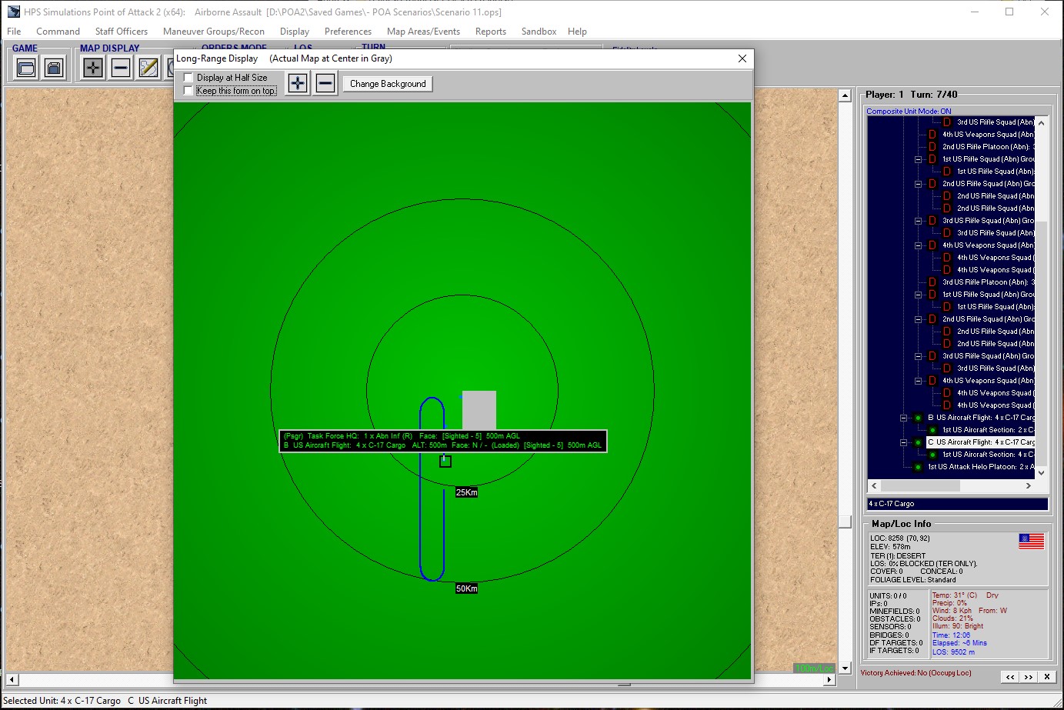
Task: Collapse 2nd Rifle Squad Group under 3rd Platoon
Action: coord(918,319)
